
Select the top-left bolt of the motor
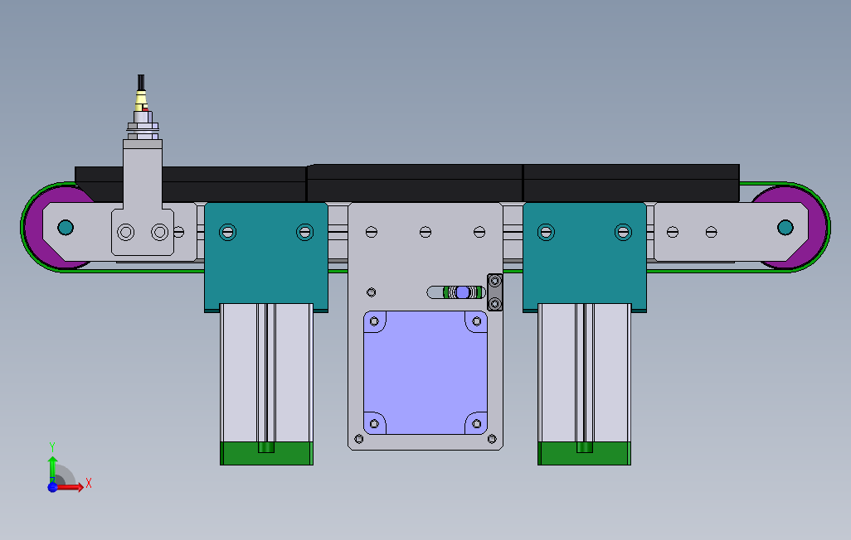(374, 321)
